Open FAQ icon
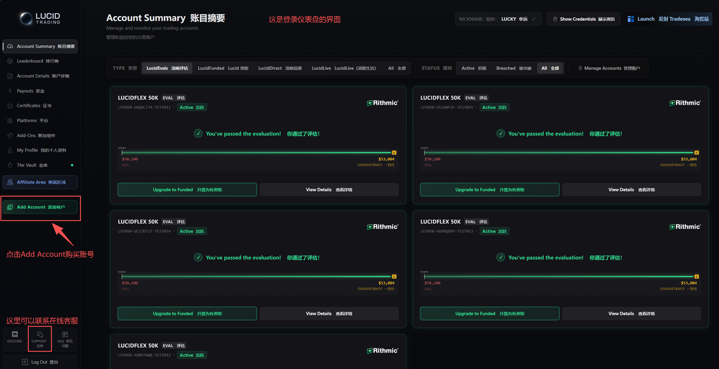Viewport: 719px width, 369px height. point(65,334)
